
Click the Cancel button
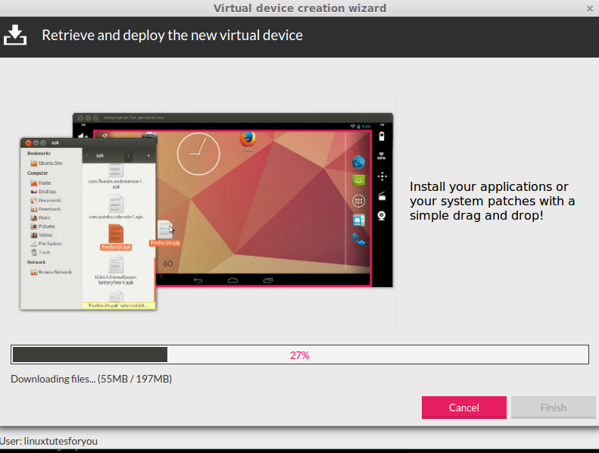click(x=463, y=408)
